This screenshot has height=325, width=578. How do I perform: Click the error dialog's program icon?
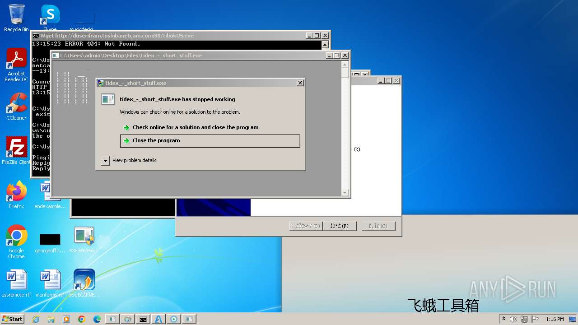click(x=108, y=99)
